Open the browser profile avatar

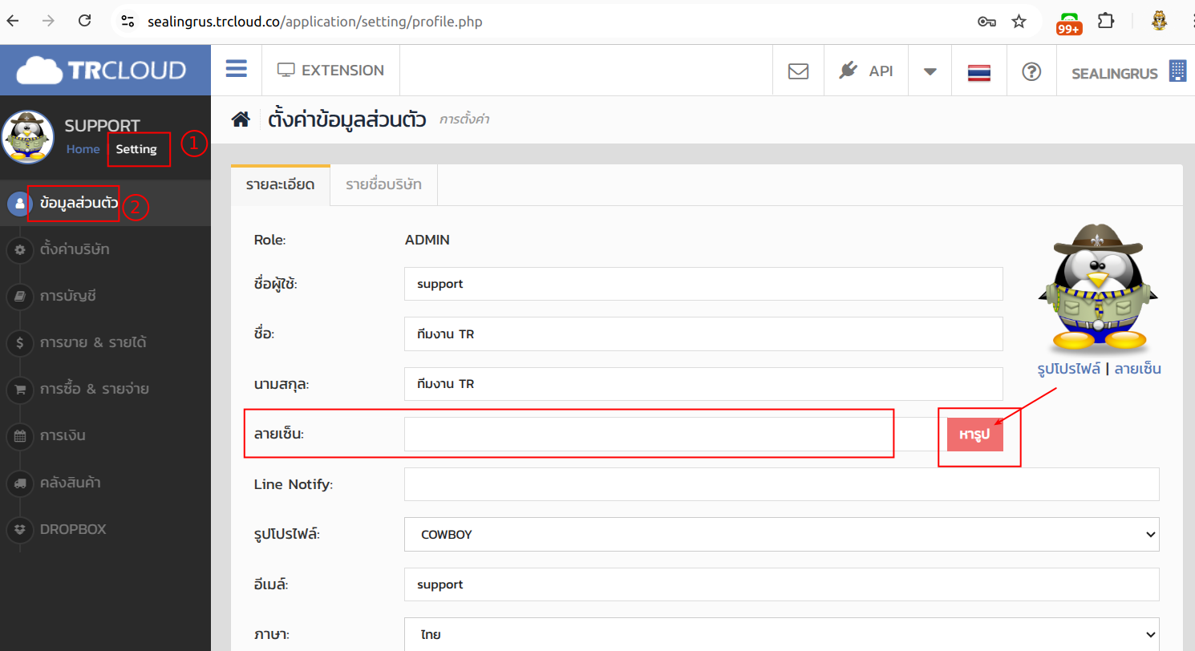pos(1159,21)
